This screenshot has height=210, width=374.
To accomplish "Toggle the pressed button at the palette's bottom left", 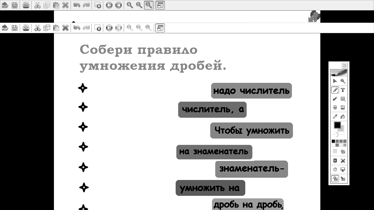I will pyautogui.click(x=335, y=179).
